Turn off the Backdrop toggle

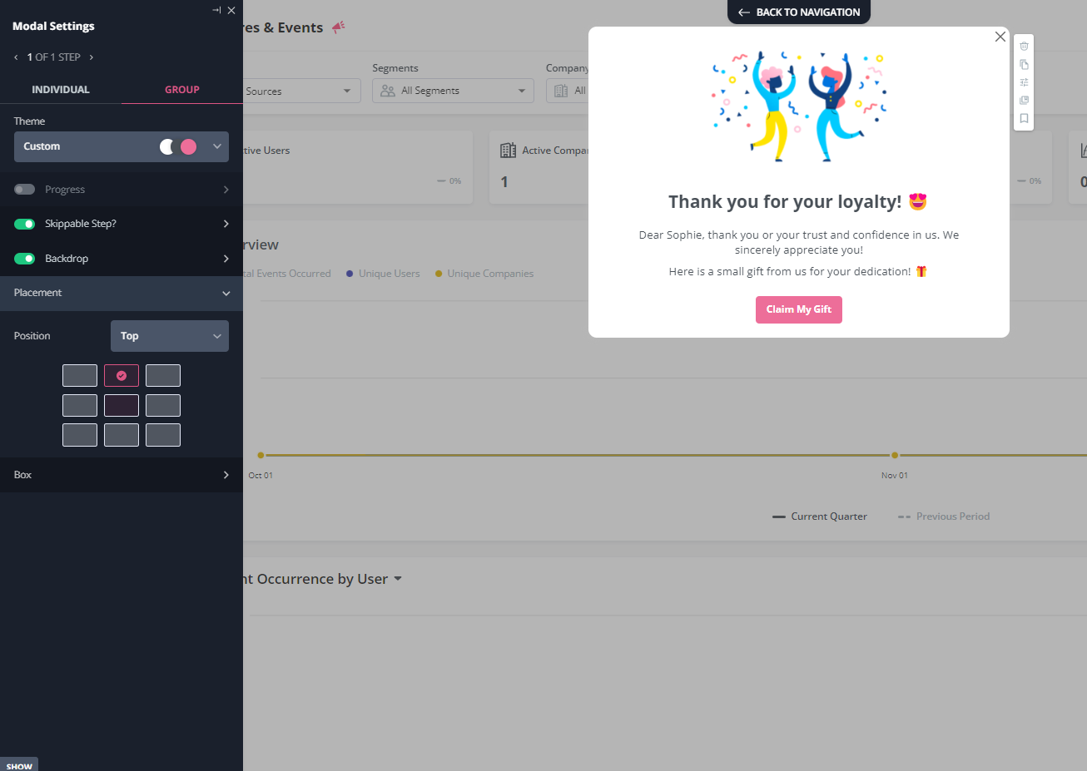pyautogui.click(x=24, y=259)
